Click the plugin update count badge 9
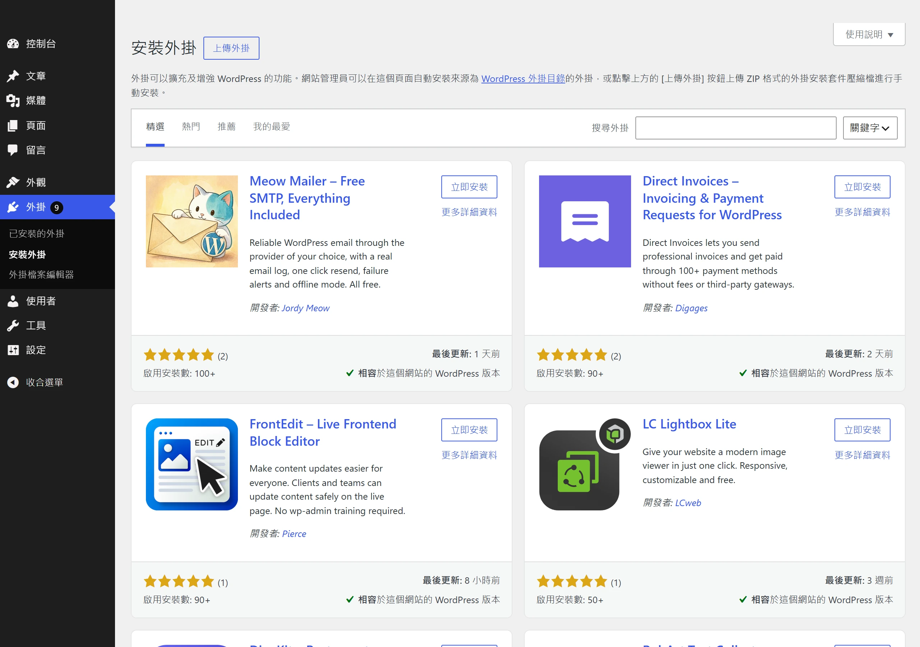The height and width of the screenshot is (647, 920). click(56, 208)
